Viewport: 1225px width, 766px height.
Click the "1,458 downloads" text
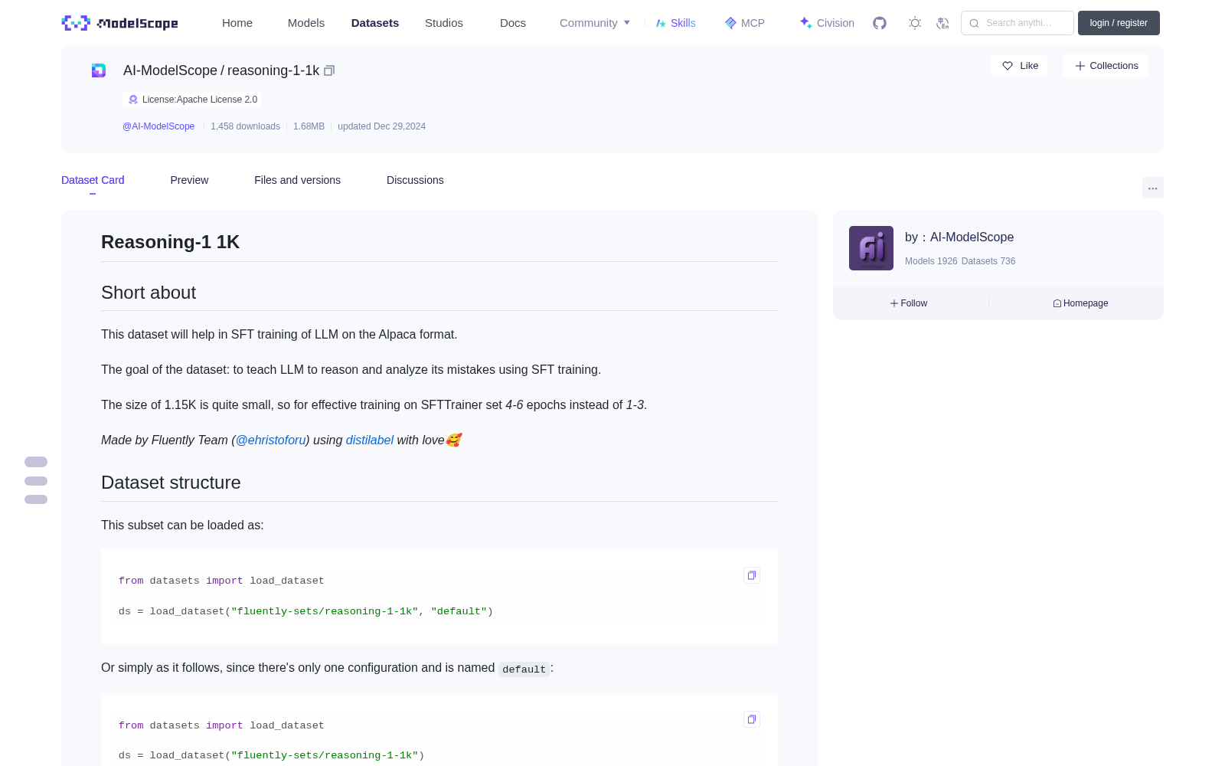point(245,126)
